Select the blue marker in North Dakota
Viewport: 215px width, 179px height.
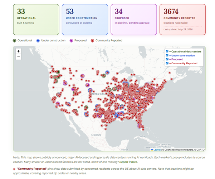click(107, 73)
